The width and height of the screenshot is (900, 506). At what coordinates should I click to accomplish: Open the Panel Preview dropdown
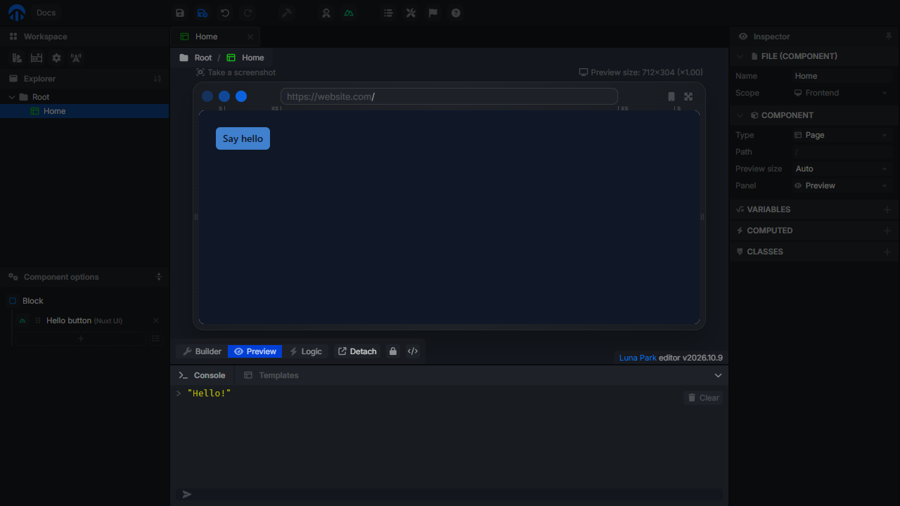[842, 186]
